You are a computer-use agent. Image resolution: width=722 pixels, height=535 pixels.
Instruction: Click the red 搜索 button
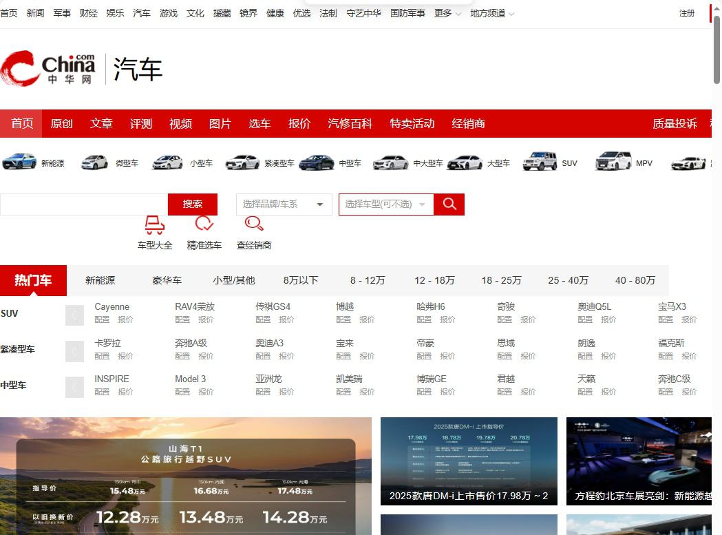pyautogui.click(x=193, y=204)
